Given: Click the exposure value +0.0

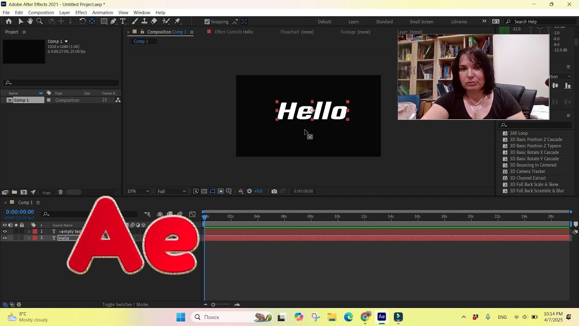Looking at the screenshot, I should [x=258, y=191].
